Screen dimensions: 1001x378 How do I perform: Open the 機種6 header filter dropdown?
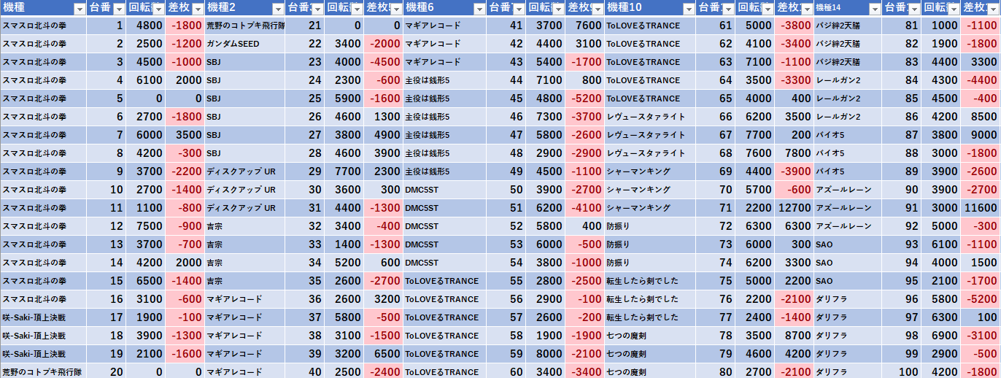[x=479, y=9]
